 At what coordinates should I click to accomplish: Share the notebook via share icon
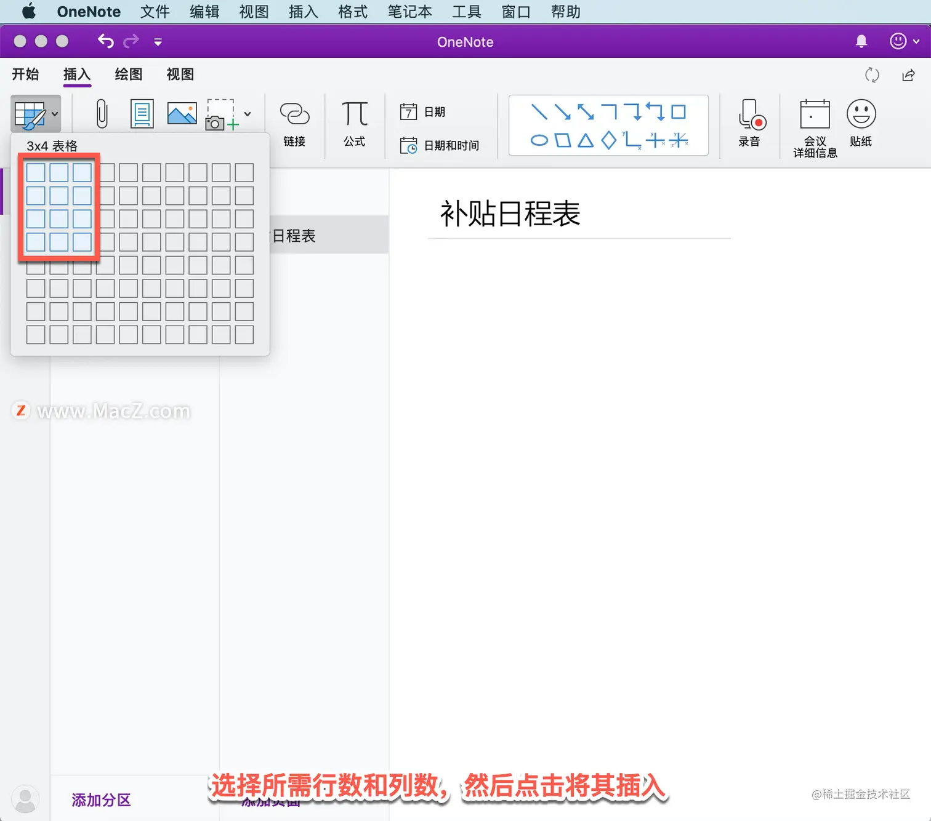(908, 75)
